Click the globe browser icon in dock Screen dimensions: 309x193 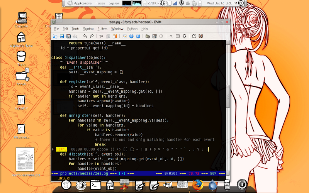pyautogui.click(x=81, y=185)
